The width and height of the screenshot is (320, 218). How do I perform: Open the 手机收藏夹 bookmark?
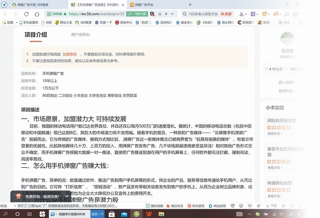(x=29, y=22)
